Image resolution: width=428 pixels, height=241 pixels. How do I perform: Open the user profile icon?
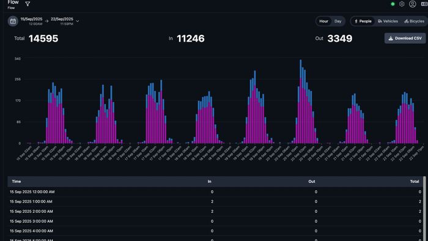413,4
